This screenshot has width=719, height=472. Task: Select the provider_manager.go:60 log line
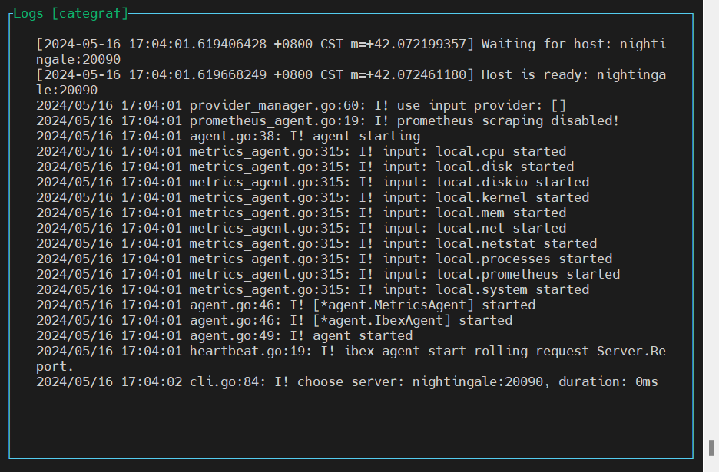click(301, 105)
